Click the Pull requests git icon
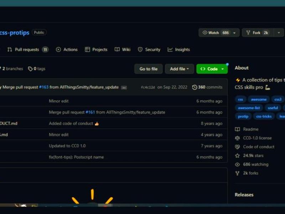This screenshot has height=214, width=285. (10, 50)
